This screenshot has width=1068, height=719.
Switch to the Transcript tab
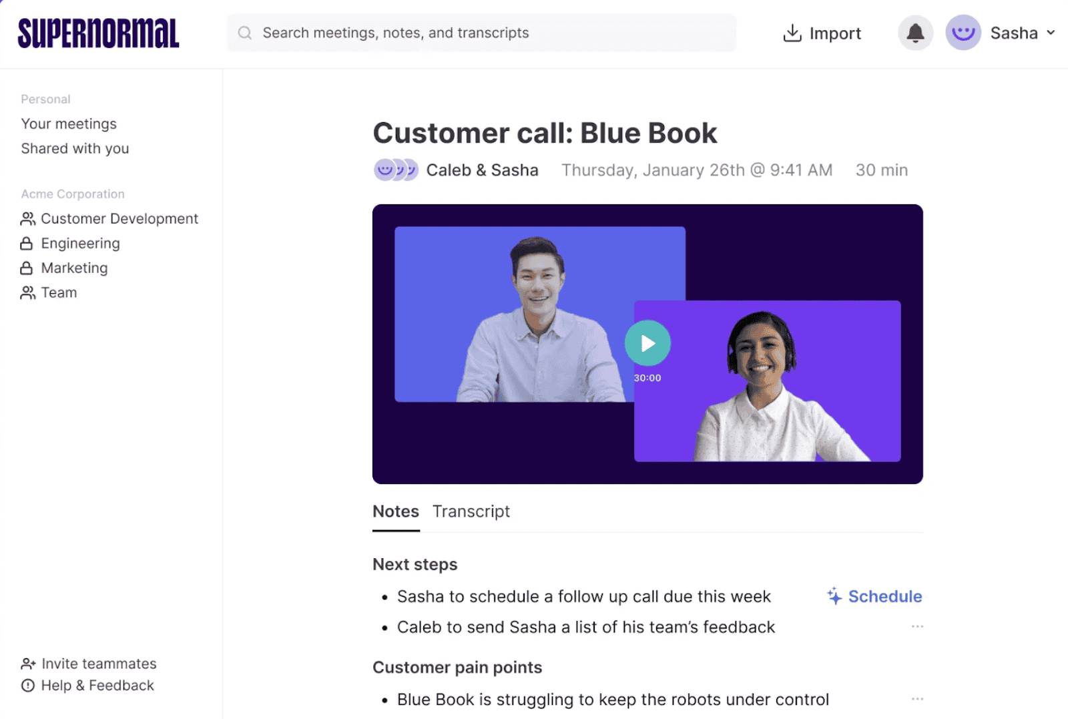point(471,511)
